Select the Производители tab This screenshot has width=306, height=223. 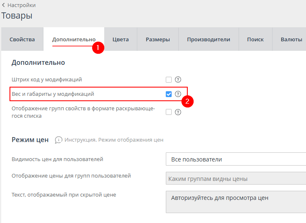(208, 40)
